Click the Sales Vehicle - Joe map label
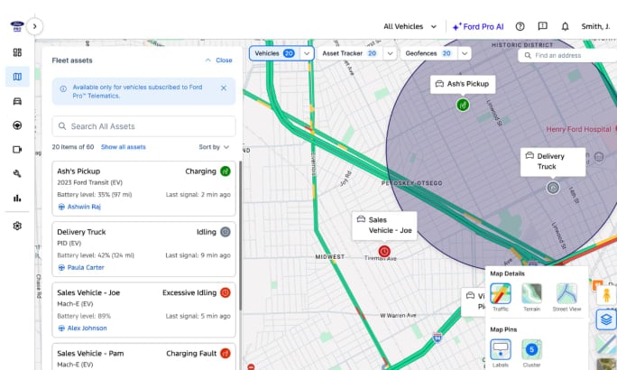This screenshot has height=370, width=617. (384, 225)
